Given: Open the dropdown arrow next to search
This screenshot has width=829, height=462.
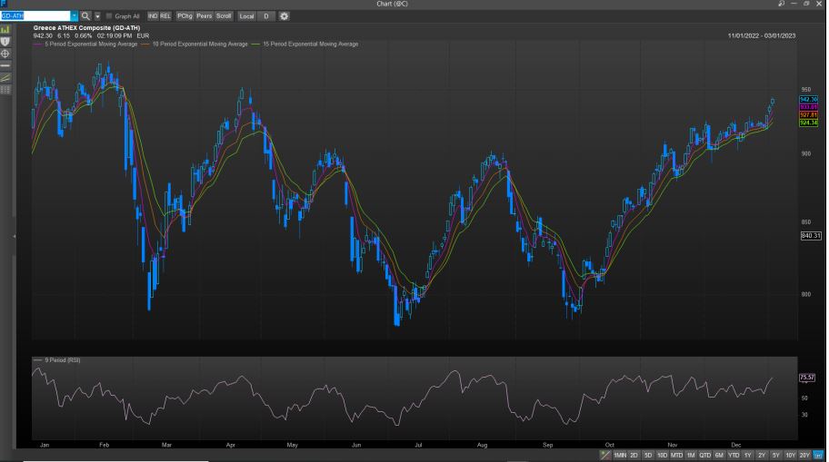Looking at the screenshot, I should (x=97, y=16).
